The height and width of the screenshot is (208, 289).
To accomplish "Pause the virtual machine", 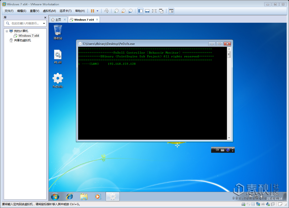I will 93,11.
